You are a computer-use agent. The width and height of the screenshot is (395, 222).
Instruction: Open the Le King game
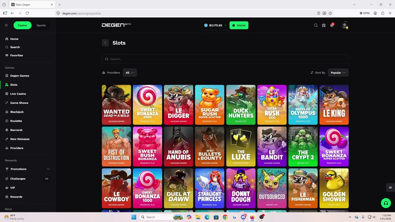tap(334, 105)
